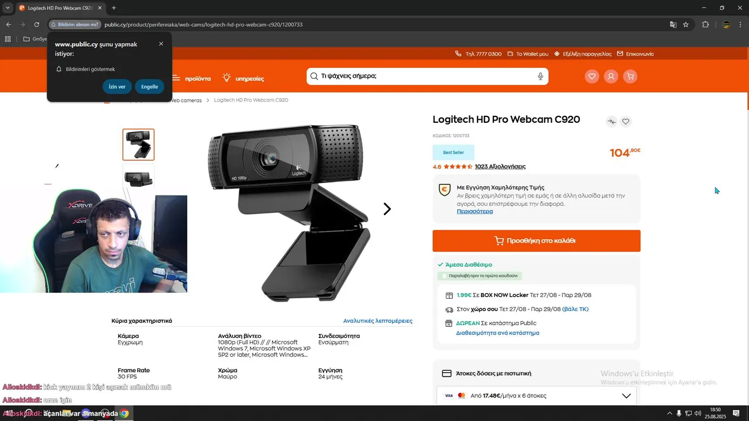749x421 pixels.
Task: Select the first webcam thumbnail image
Action: [139, 144]
